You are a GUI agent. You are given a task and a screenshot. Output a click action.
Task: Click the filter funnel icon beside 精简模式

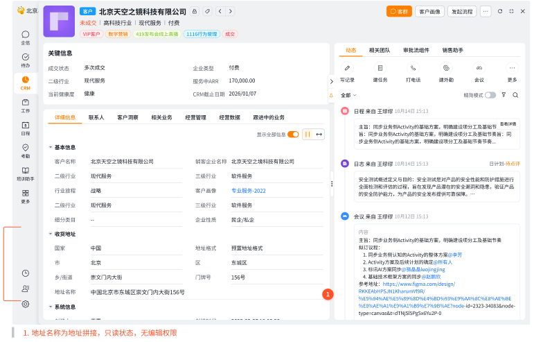504,95
